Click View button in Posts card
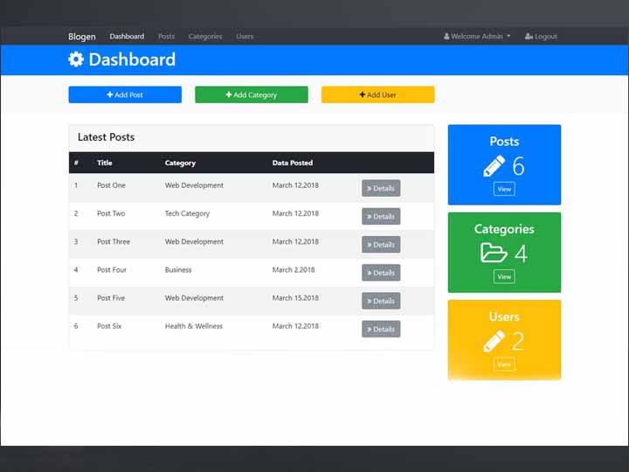 click(x=504, y=189)
